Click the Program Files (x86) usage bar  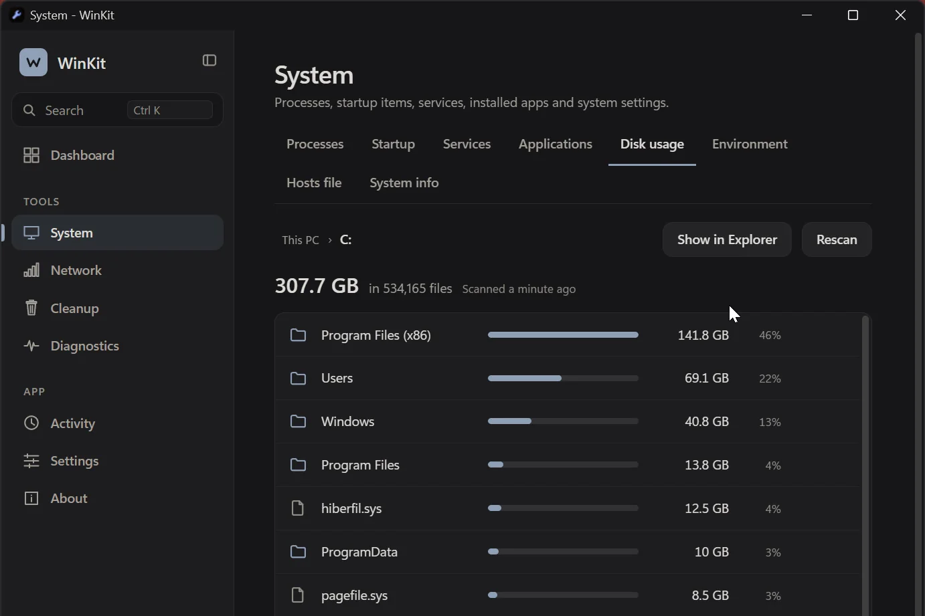563,335
